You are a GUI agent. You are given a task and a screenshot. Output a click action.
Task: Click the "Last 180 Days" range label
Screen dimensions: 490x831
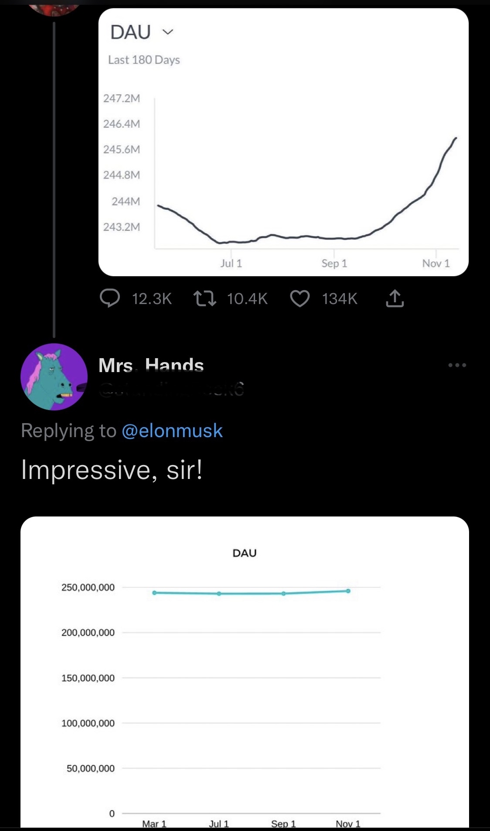point(144,60)
